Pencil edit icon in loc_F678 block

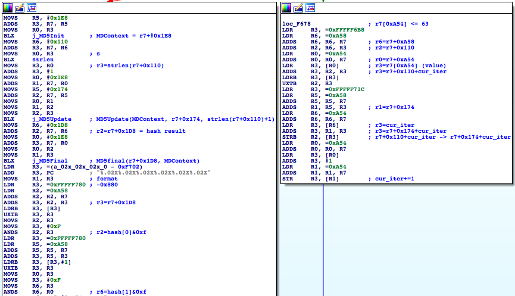(x=298, y=8)
